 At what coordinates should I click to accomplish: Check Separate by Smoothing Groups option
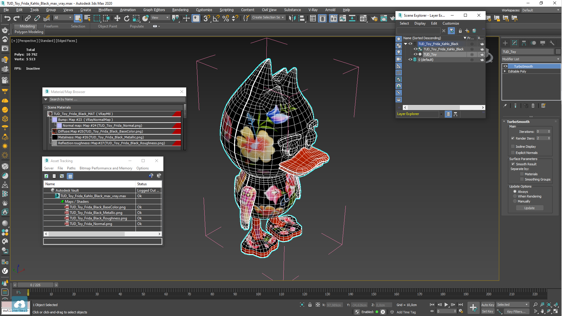(522, 179)
